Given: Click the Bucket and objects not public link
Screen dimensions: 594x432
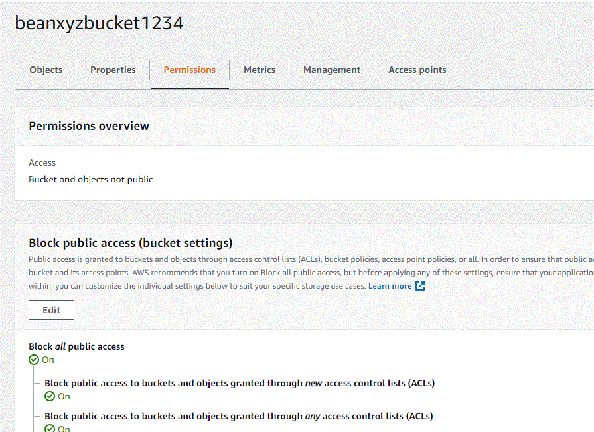Looking at the screenshot, I should coord(90,179).
